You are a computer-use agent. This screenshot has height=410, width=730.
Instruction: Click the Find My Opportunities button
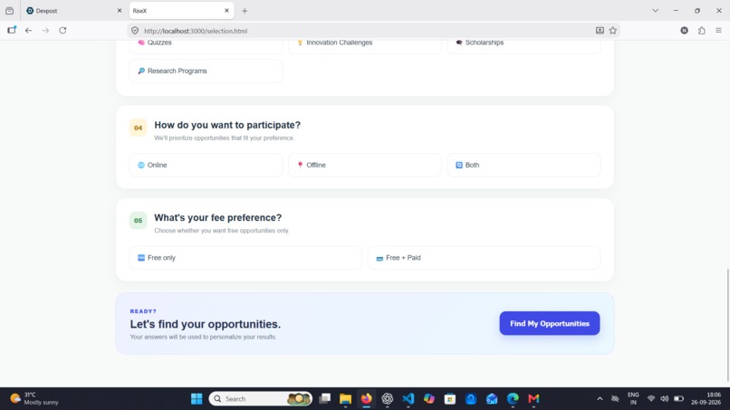pyautogui.click(x=550, y=323)
